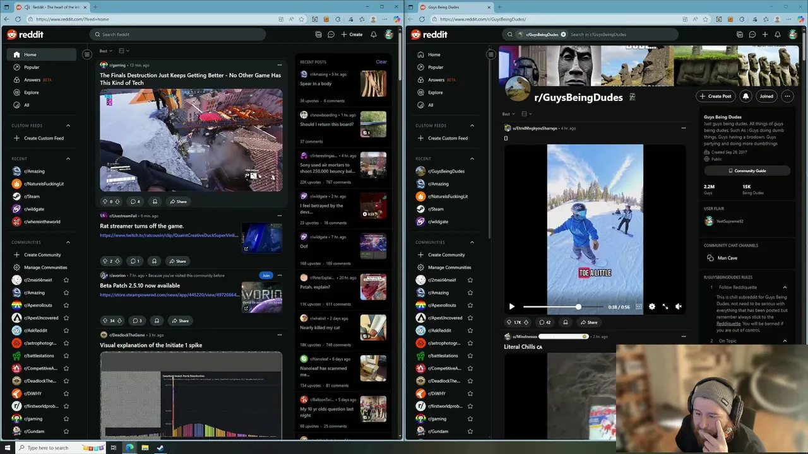Open Spear in a body recent post thumbnail
Viewport: 808px width, 454px height.
373,84
